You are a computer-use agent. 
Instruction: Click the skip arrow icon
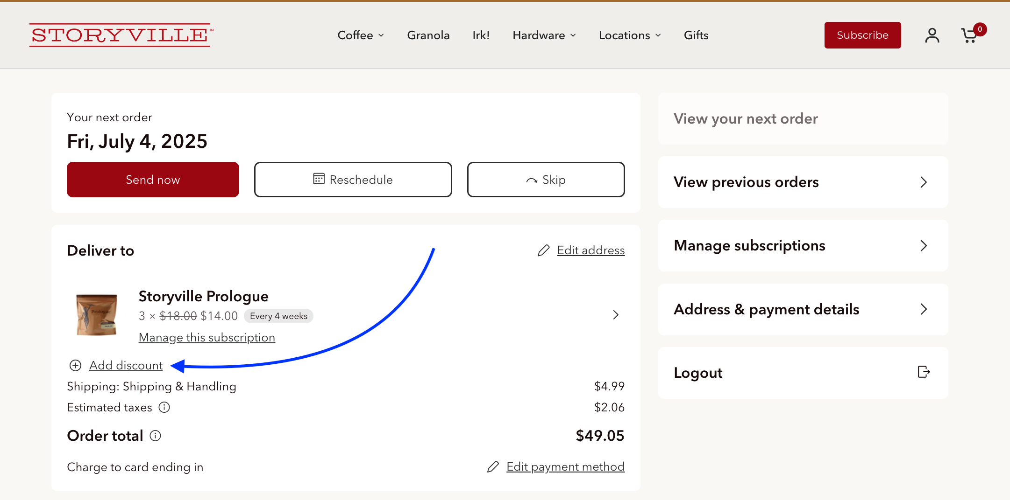532,180
